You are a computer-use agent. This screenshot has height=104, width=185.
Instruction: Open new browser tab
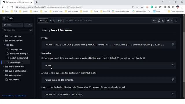[37, 2]
